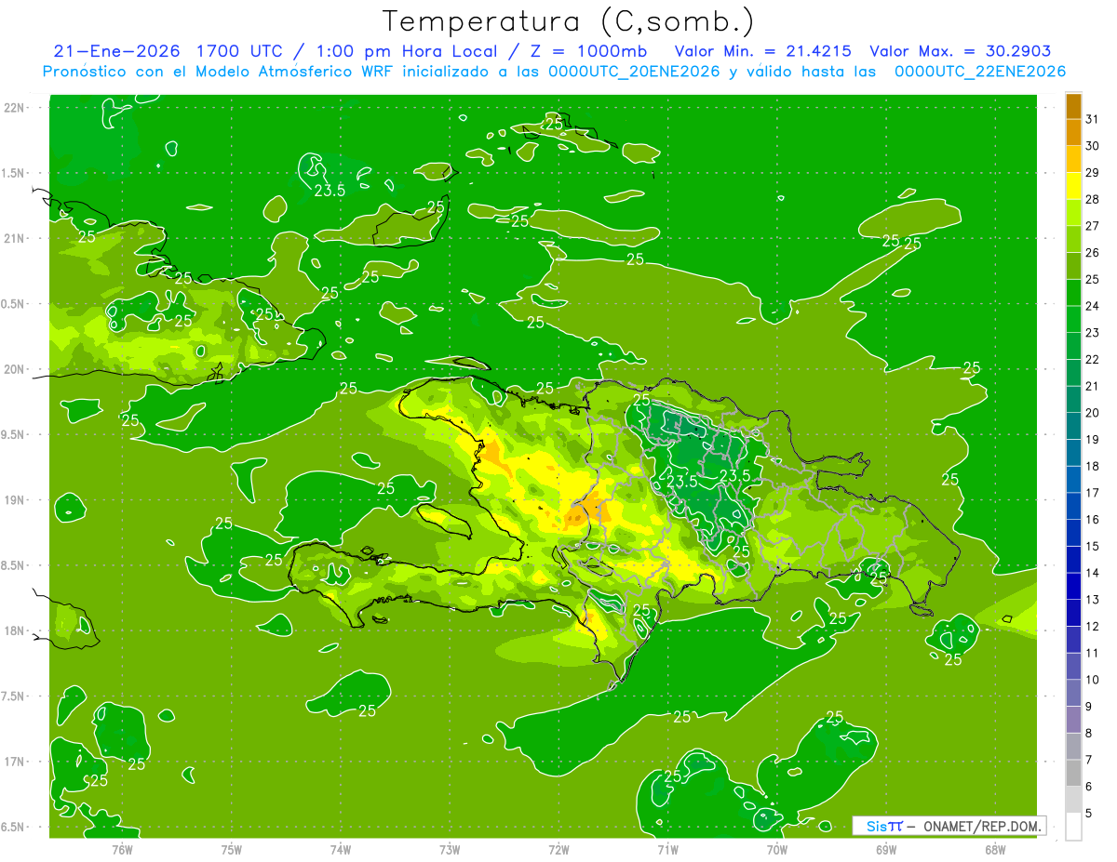Click the "17N" latitude axis label
The image size is (1117, 862).
15,763
